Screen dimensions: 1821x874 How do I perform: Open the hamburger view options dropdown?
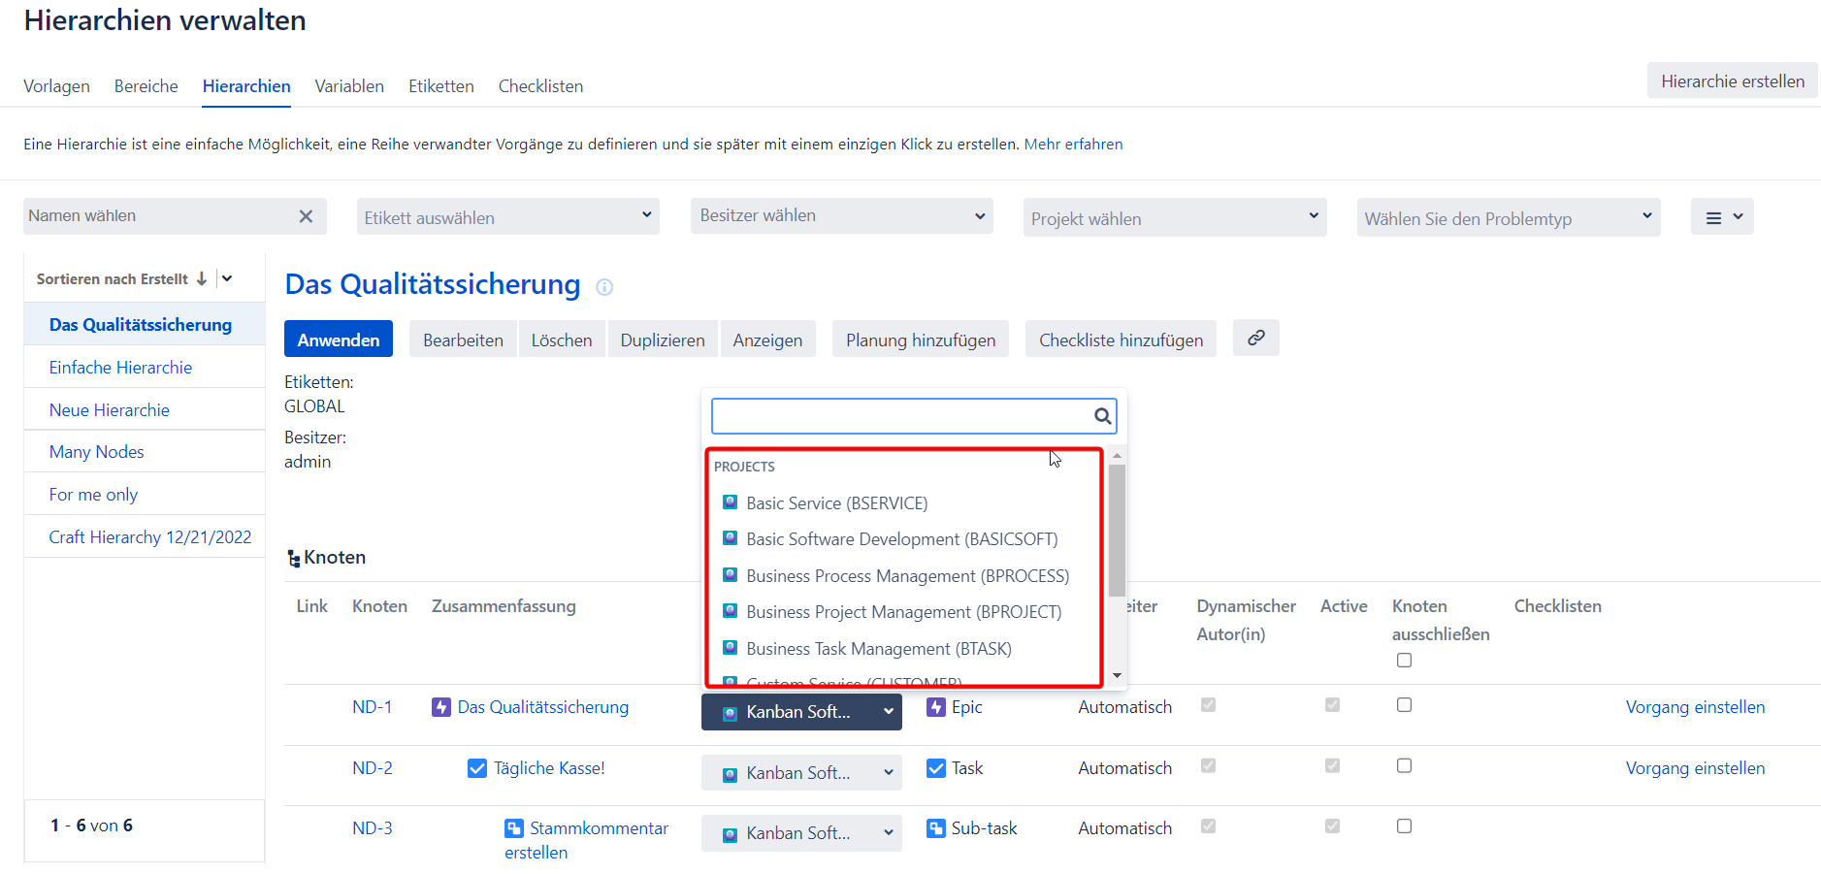point(1722,217)
